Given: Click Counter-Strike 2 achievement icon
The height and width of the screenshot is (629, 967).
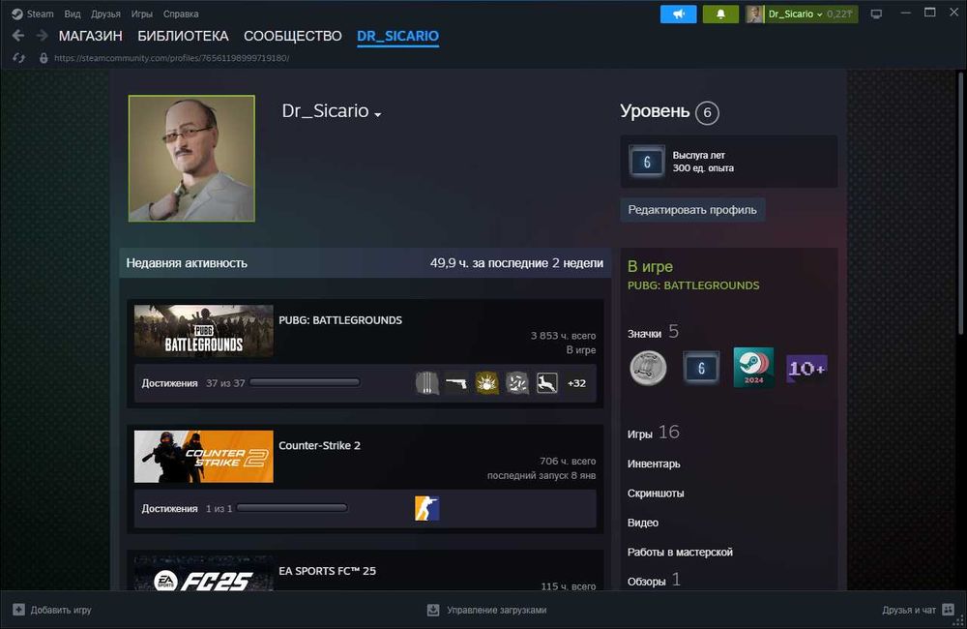Looking at the screenshot, I should (426, 508).
